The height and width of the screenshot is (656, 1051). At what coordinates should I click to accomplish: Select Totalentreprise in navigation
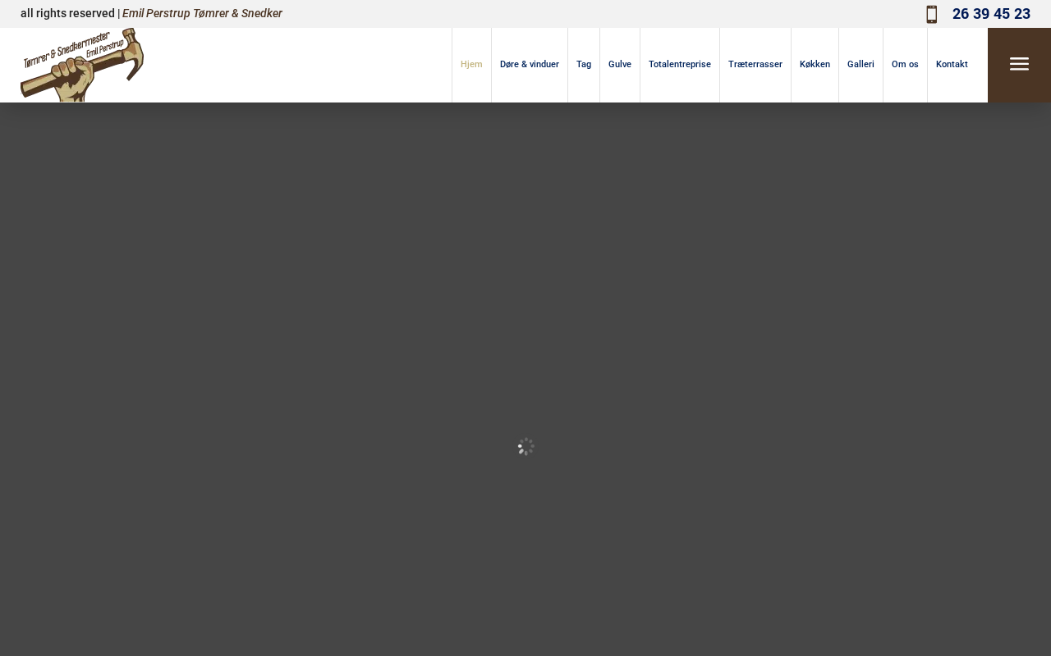pos(680,65)
